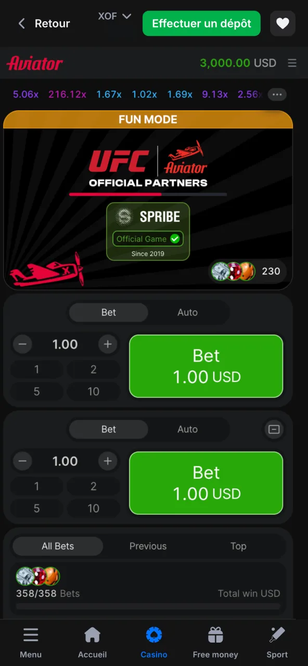The width and height of the screenshot is (308, 666).
Task: Open the bottom Menu icon
Action: (x=31, y=643)
